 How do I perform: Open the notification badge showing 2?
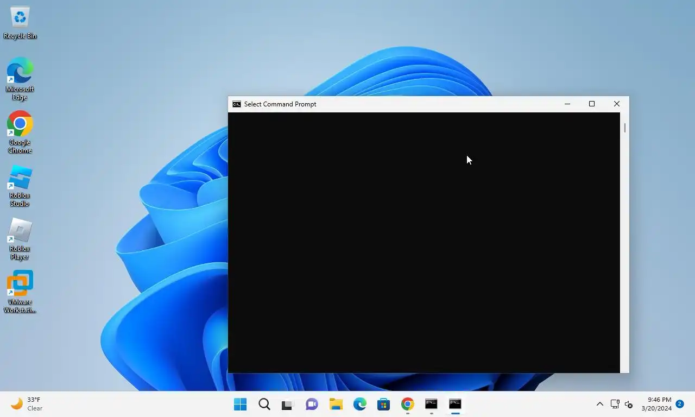point(680,404)
